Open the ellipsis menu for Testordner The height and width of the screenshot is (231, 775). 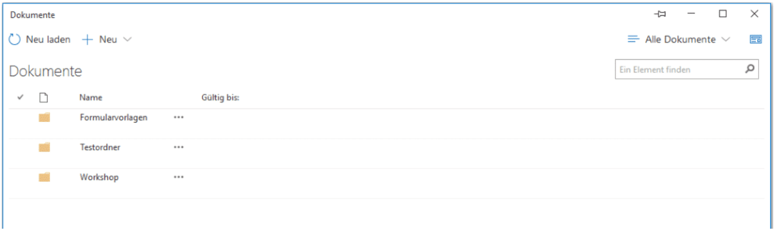[x=178, y=147]
